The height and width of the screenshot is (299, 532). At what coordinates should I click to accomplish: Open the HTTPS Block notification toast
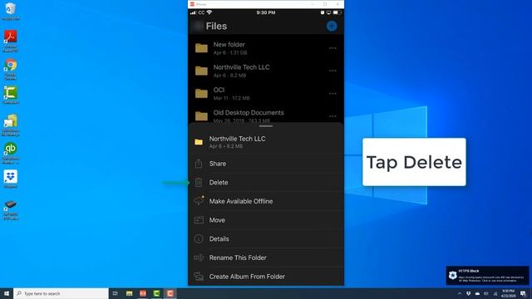[x=487, y=275]
